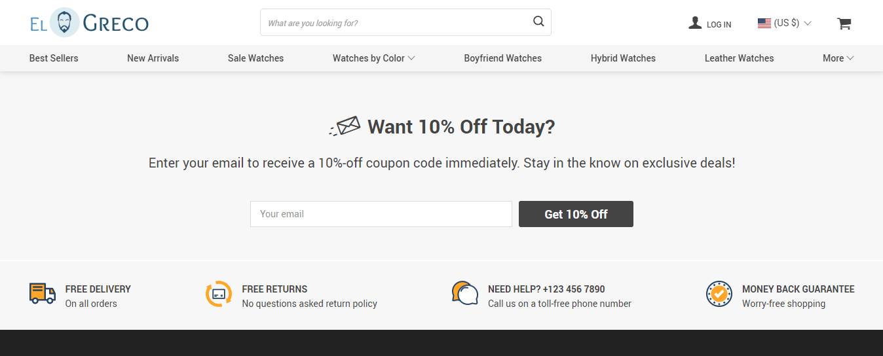This screenshot has height=356, width=883.
Task: Open Best Sellers category
Action: click(54, 58)
